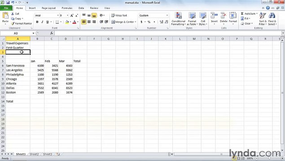Decrease font size with the shrink font icon

pos(76,16)
